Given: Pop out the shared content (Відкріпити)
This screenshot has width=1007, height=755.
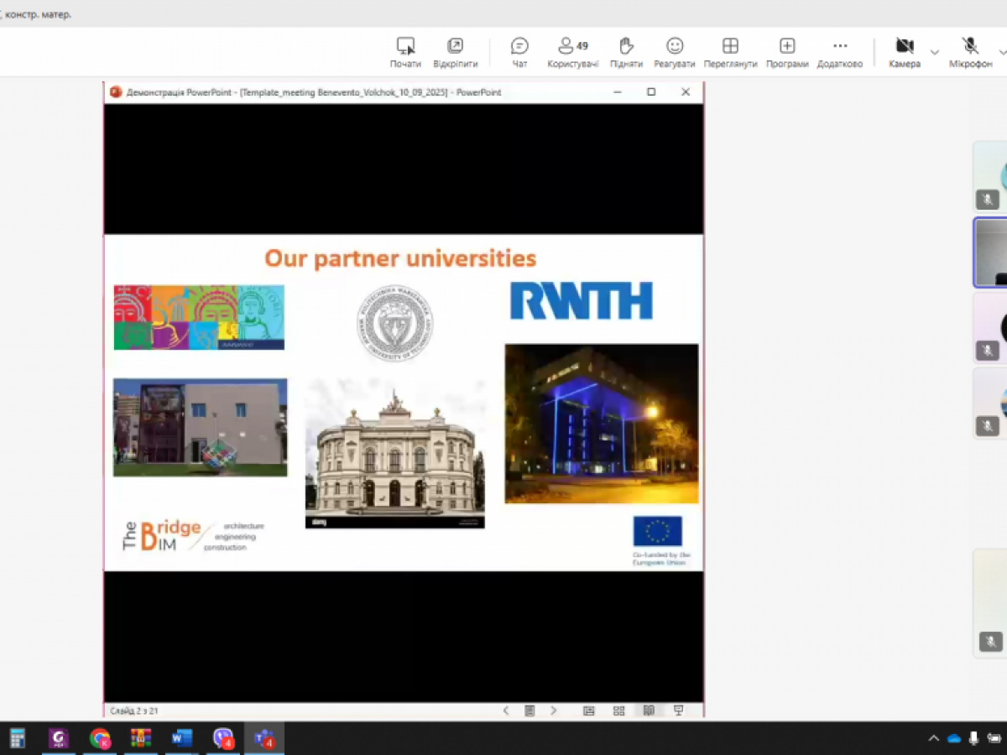Looking at the screenshot, I should pos(455,52).
